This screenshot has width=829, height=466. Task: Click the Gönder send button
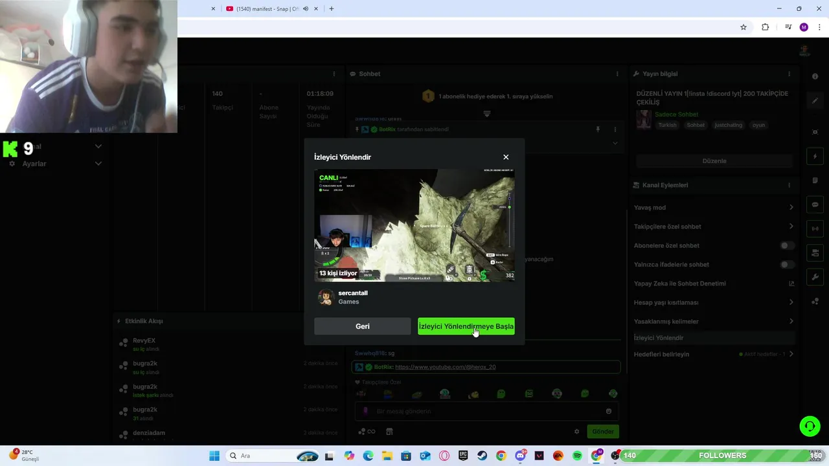(602, 432)
